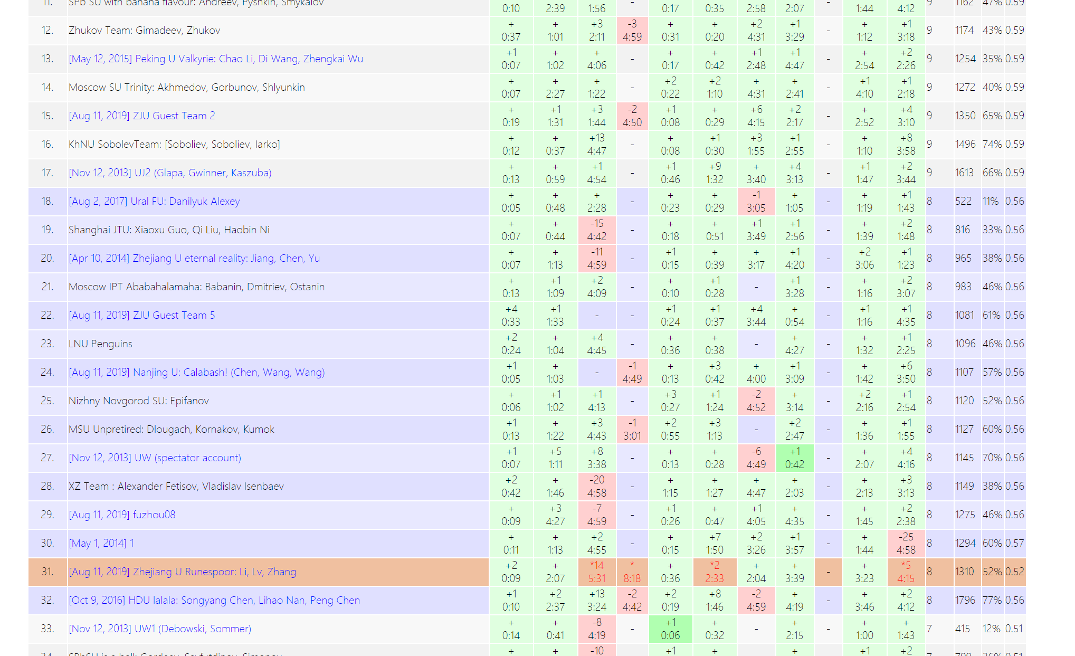Click ZJU Guest Team 5 link
This screenshot has width=1075, height=656.
142,315
